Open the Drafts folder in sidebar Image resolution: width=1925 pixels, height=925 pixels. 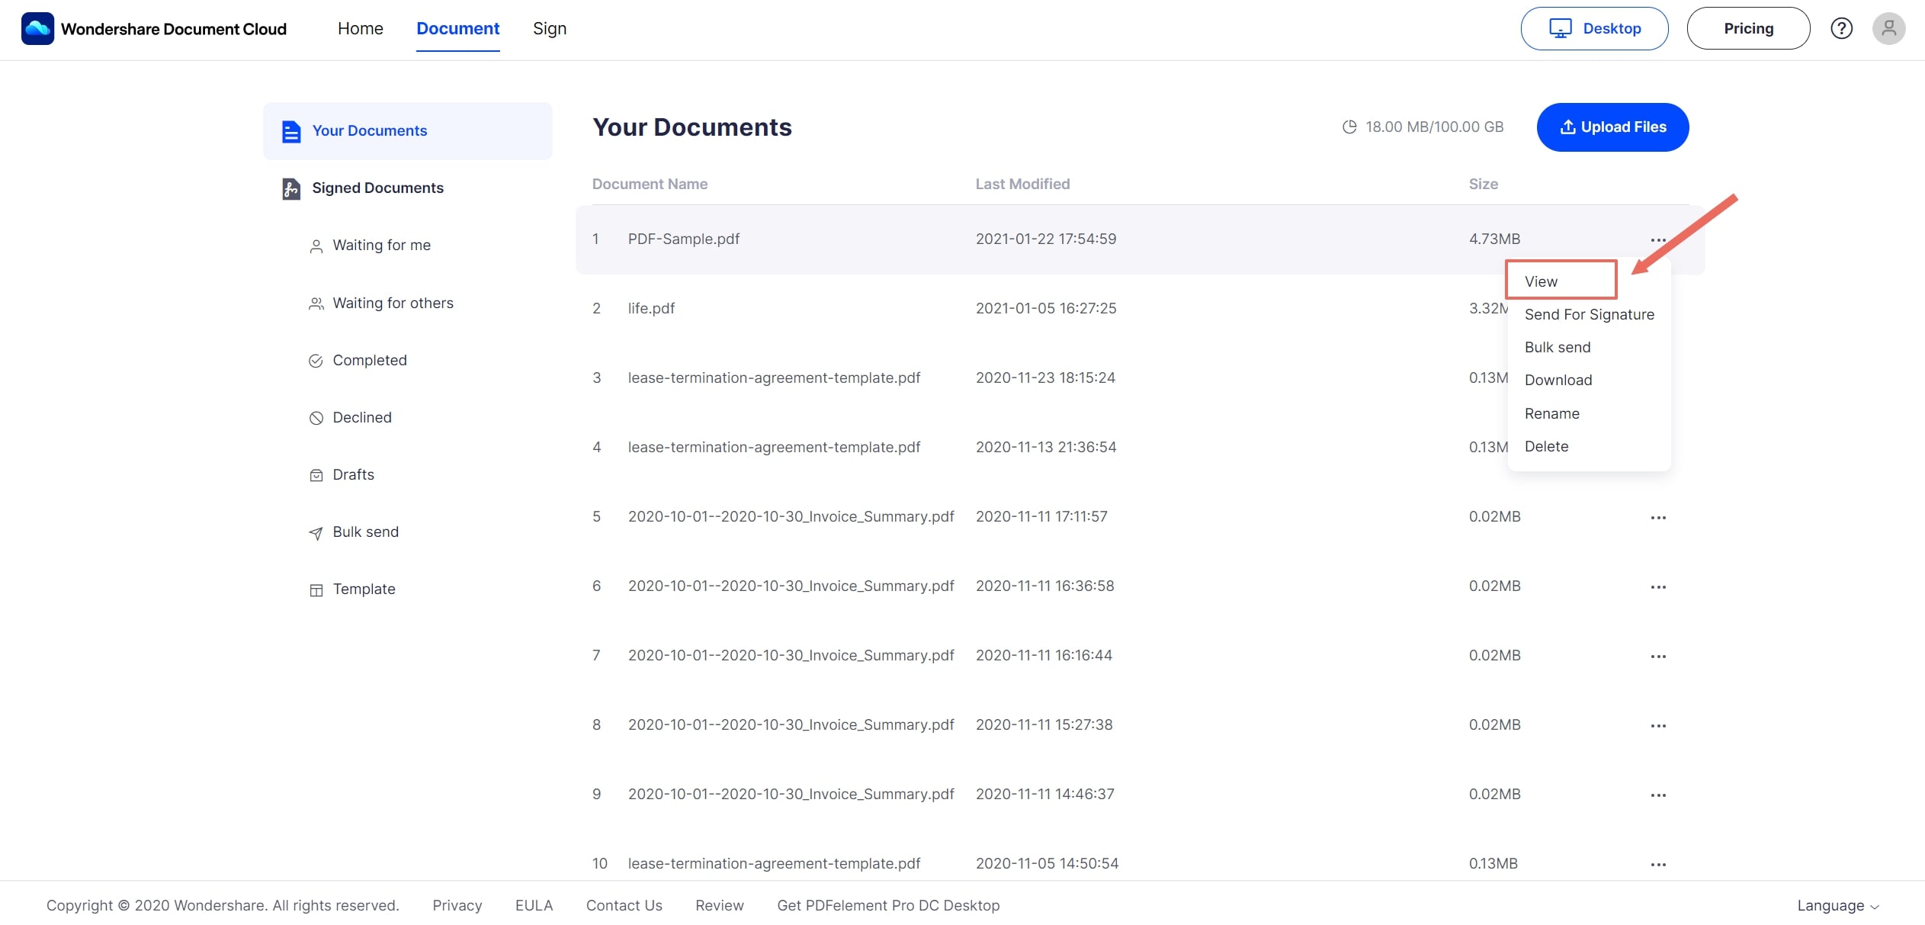353,475
